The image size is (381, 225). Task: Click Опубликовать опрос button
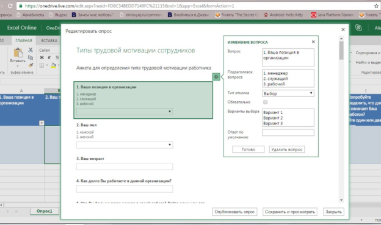[234, 212]
